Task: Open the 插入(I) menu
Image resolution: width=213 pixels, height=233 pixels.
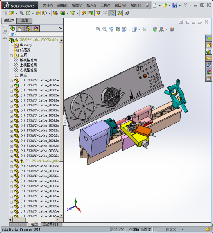Action: (x=91, y=5)
